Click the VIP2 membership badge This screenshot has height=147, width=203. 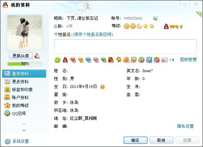(x=173, y=27)
